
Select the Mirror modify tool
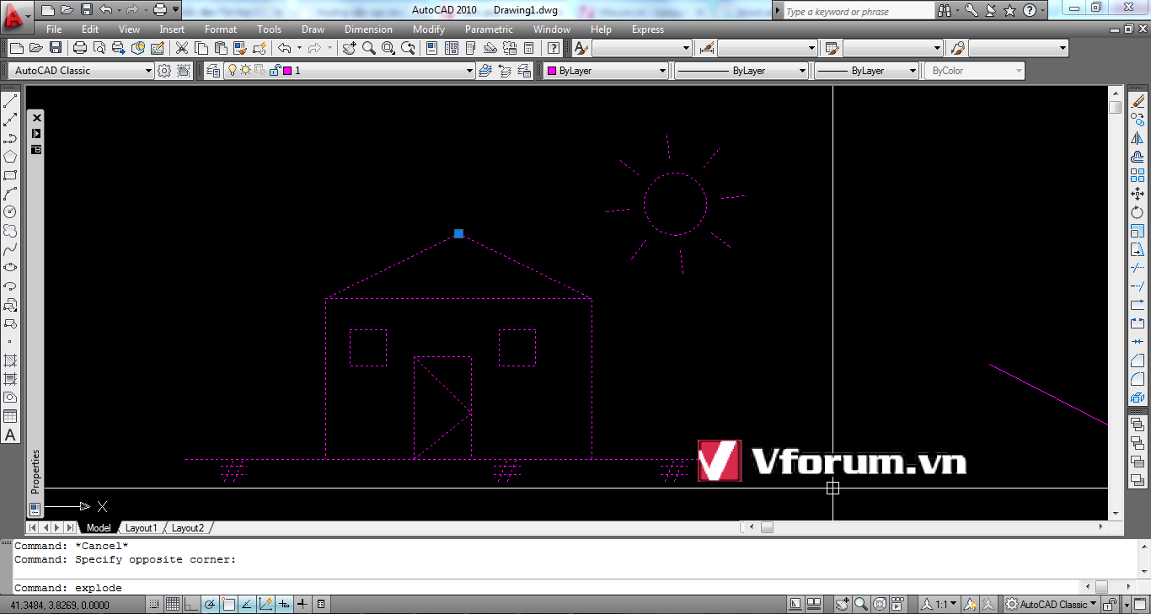coord(1138,138)
